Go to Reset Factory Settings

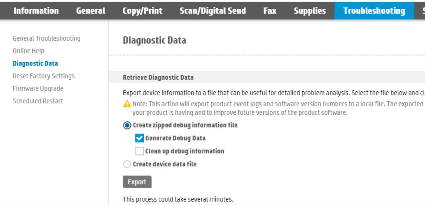[43, 76]
